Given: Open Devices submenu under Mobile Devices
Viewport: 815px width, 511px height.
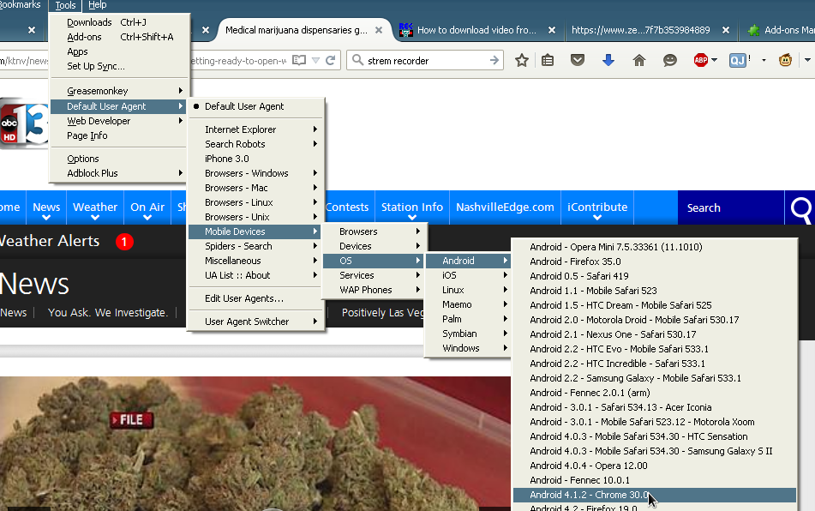Looking at the screenshot, I should click(375, 246).
